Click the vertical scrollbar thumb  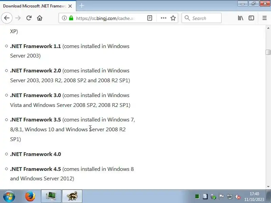tap(268, 52)
